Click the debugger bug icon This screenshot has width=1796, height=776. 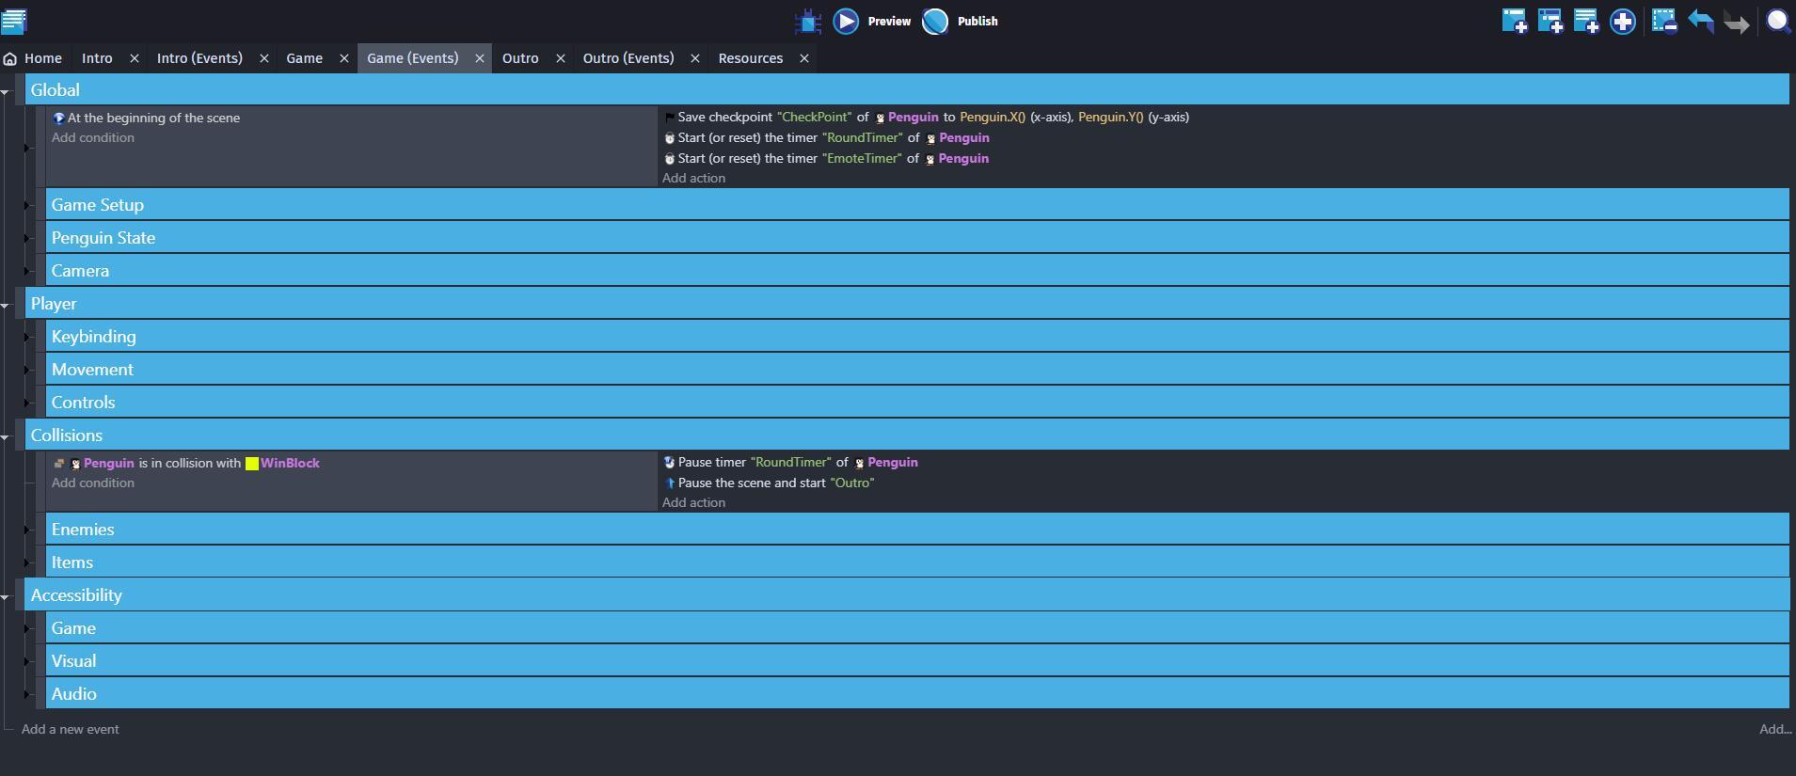[x=807, y=21]
